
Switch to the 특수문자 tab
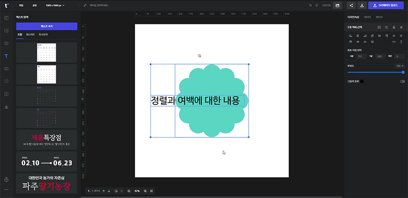[43, 34]
